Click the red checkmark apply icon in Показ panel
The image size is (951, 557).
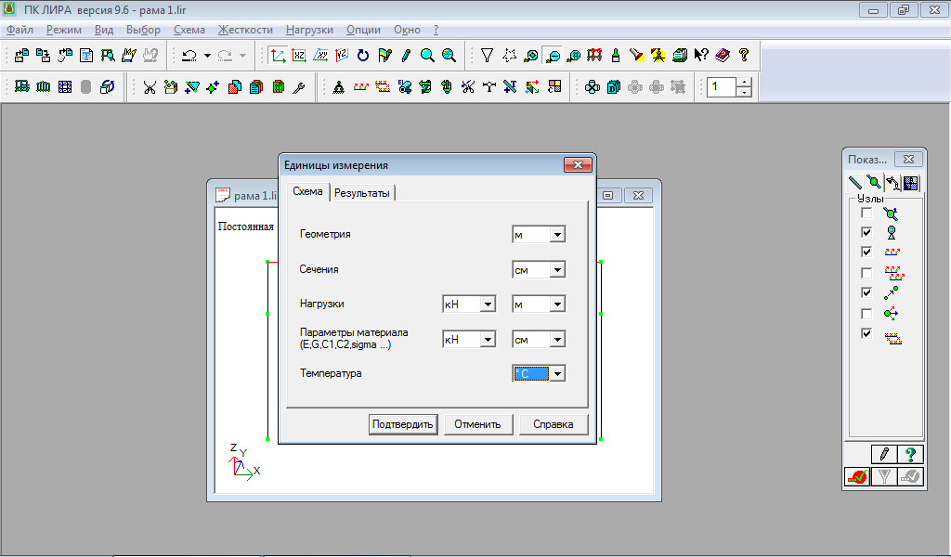click(857, 477)
